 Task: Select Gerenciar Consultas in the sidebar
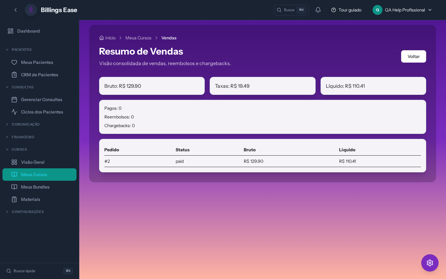tap(42, 100)
